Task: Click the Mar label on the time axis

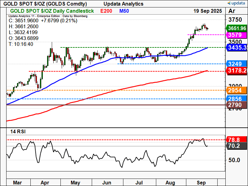Action: [x=17, y=183]
